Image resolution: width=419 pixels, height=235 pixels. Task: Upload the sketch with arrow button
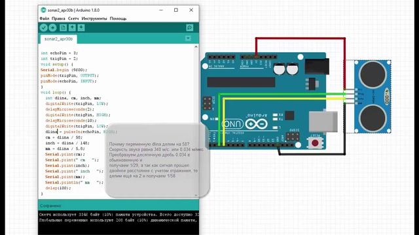[52, 27]
